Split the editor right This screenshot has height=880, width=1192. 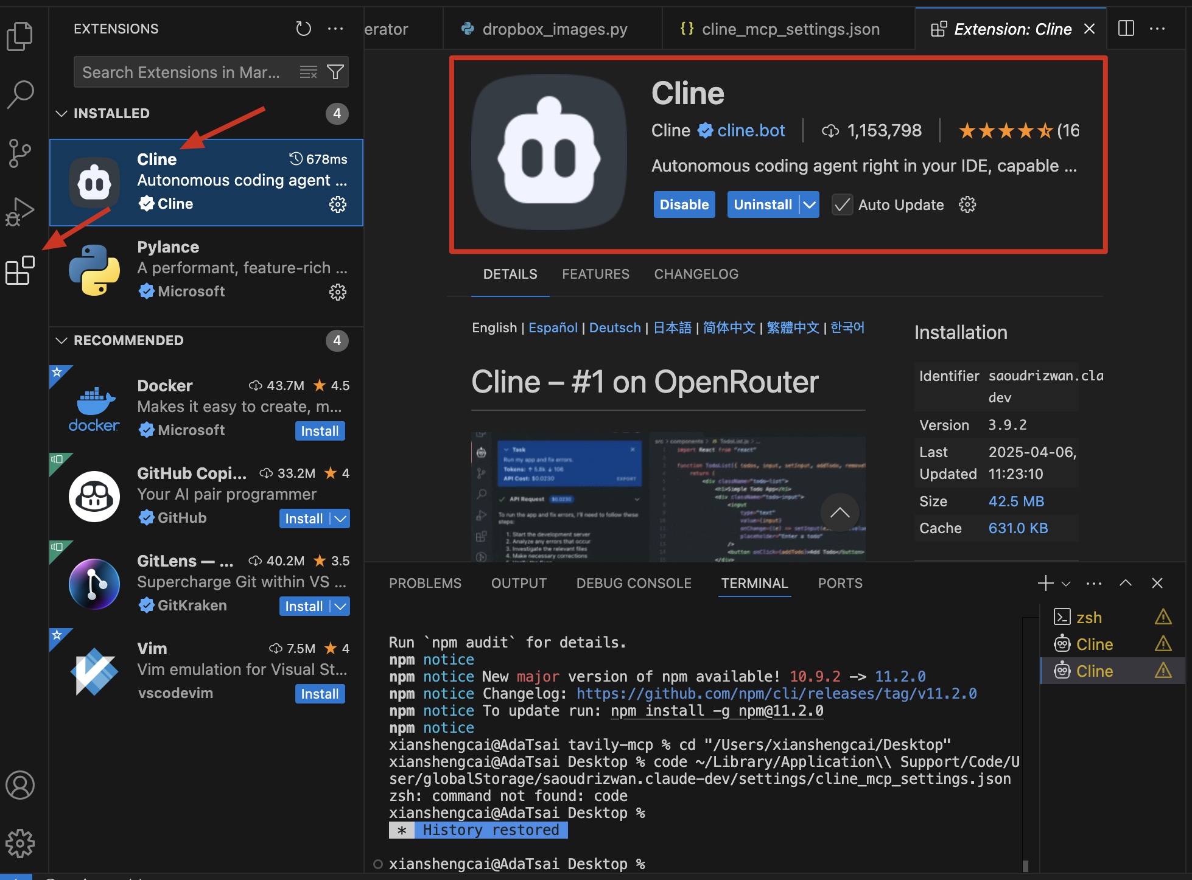[x=1126, y=29]
